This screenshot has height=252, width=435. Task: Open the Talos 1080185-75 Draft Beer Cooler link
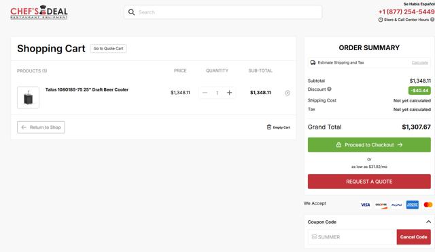tap(87, 89)
